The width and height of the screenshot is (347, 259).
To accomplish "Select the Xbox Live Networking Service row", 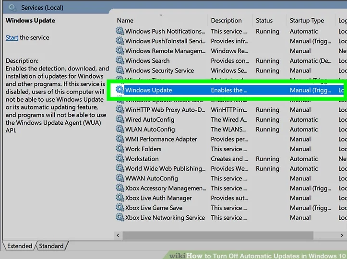I will 165,218.
